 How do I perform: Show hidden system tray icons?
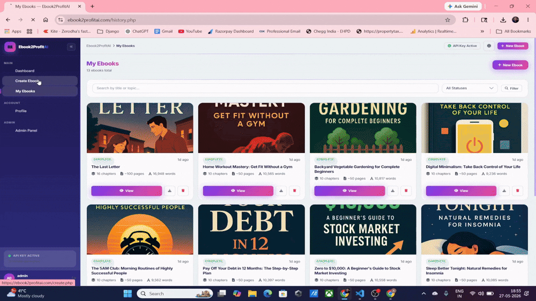coord(423,294)
